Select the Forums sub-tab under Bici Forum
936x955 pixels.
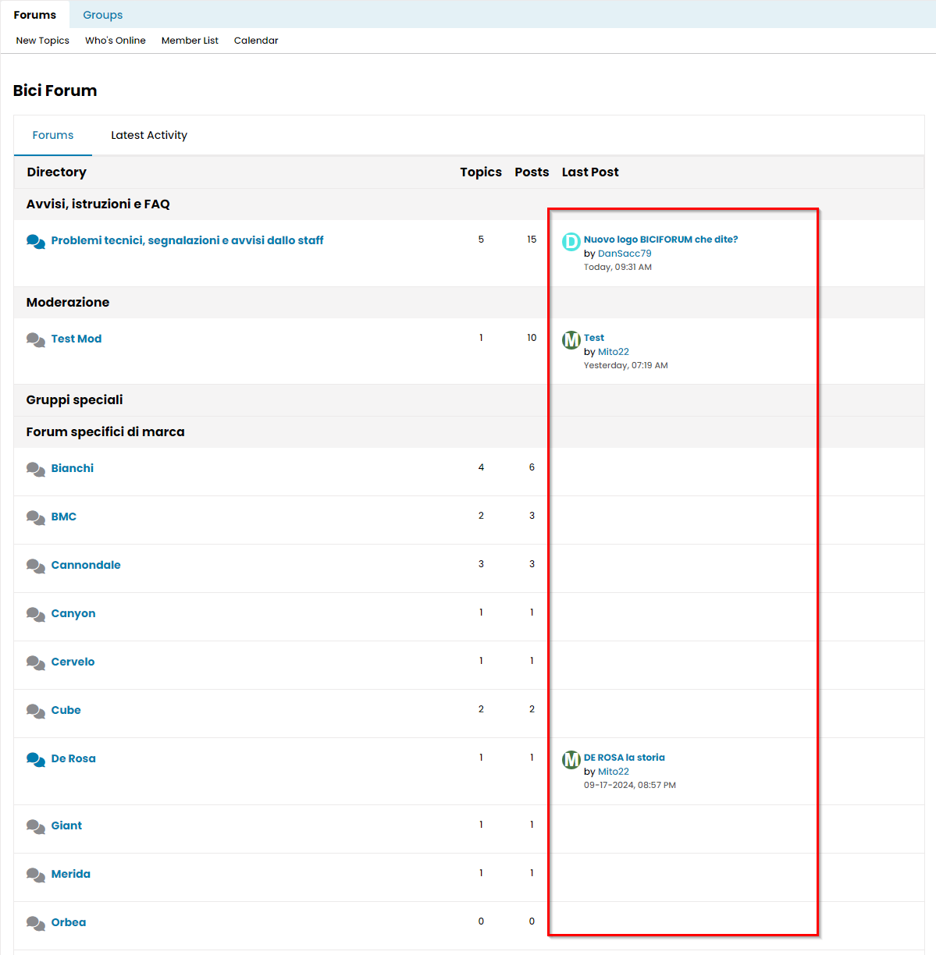tap(53, 135)
